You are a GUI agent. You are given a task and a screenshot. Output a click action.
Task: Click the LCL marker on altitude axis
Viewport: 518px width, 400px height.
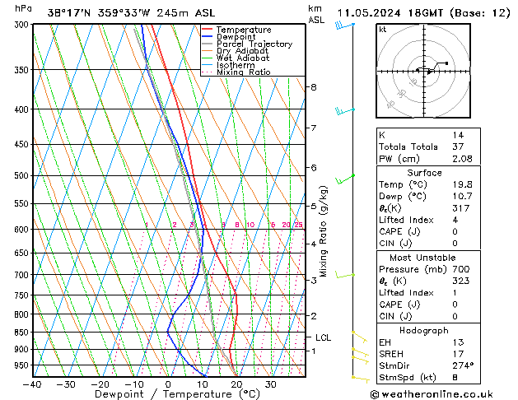324,337
